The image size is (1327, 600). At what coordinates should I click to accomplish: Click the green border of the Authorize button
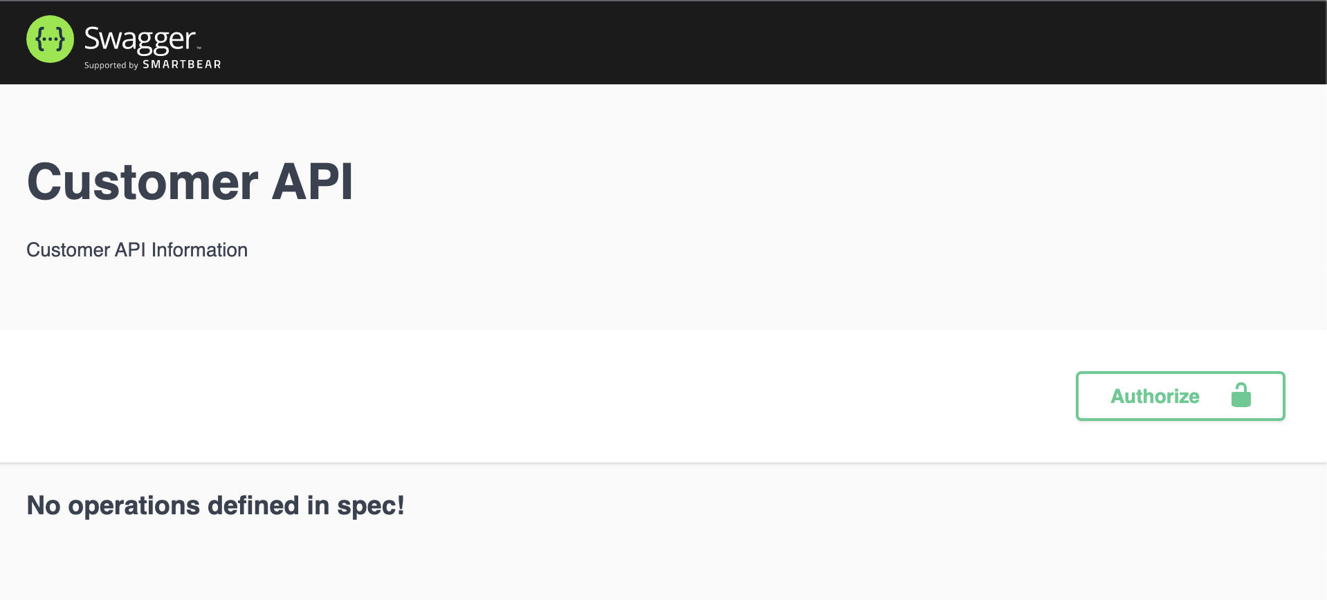pyautogui.click(x=1180, y=373)
